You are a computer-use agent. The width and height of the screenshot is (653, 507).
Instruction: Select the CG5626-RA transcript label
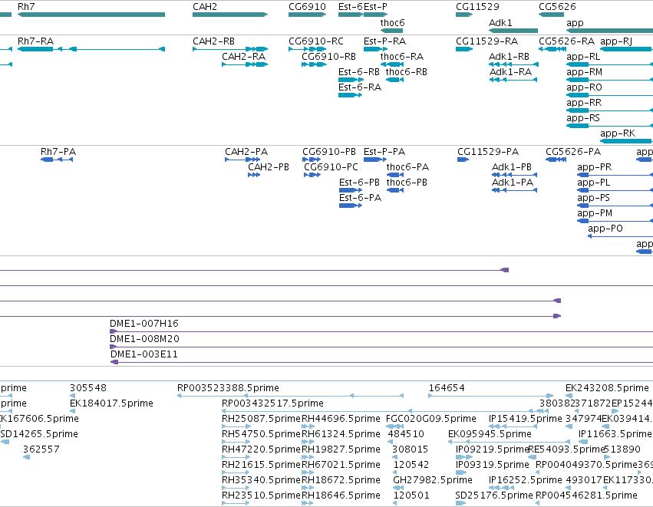tap(566, 41)
